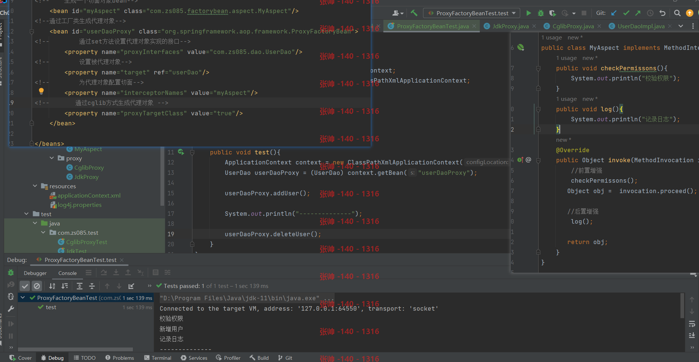Open the run configuration dropdown ProxyFactoryBeanTest.test
Viewport: 699px width, 362px height.
[472, 13]
